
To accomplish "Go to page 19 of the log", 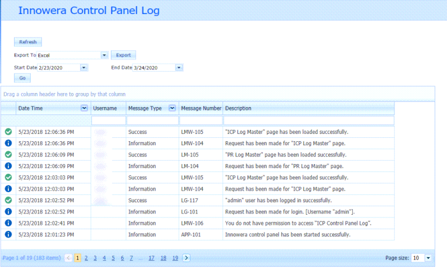I will click(x=175, y=258).
